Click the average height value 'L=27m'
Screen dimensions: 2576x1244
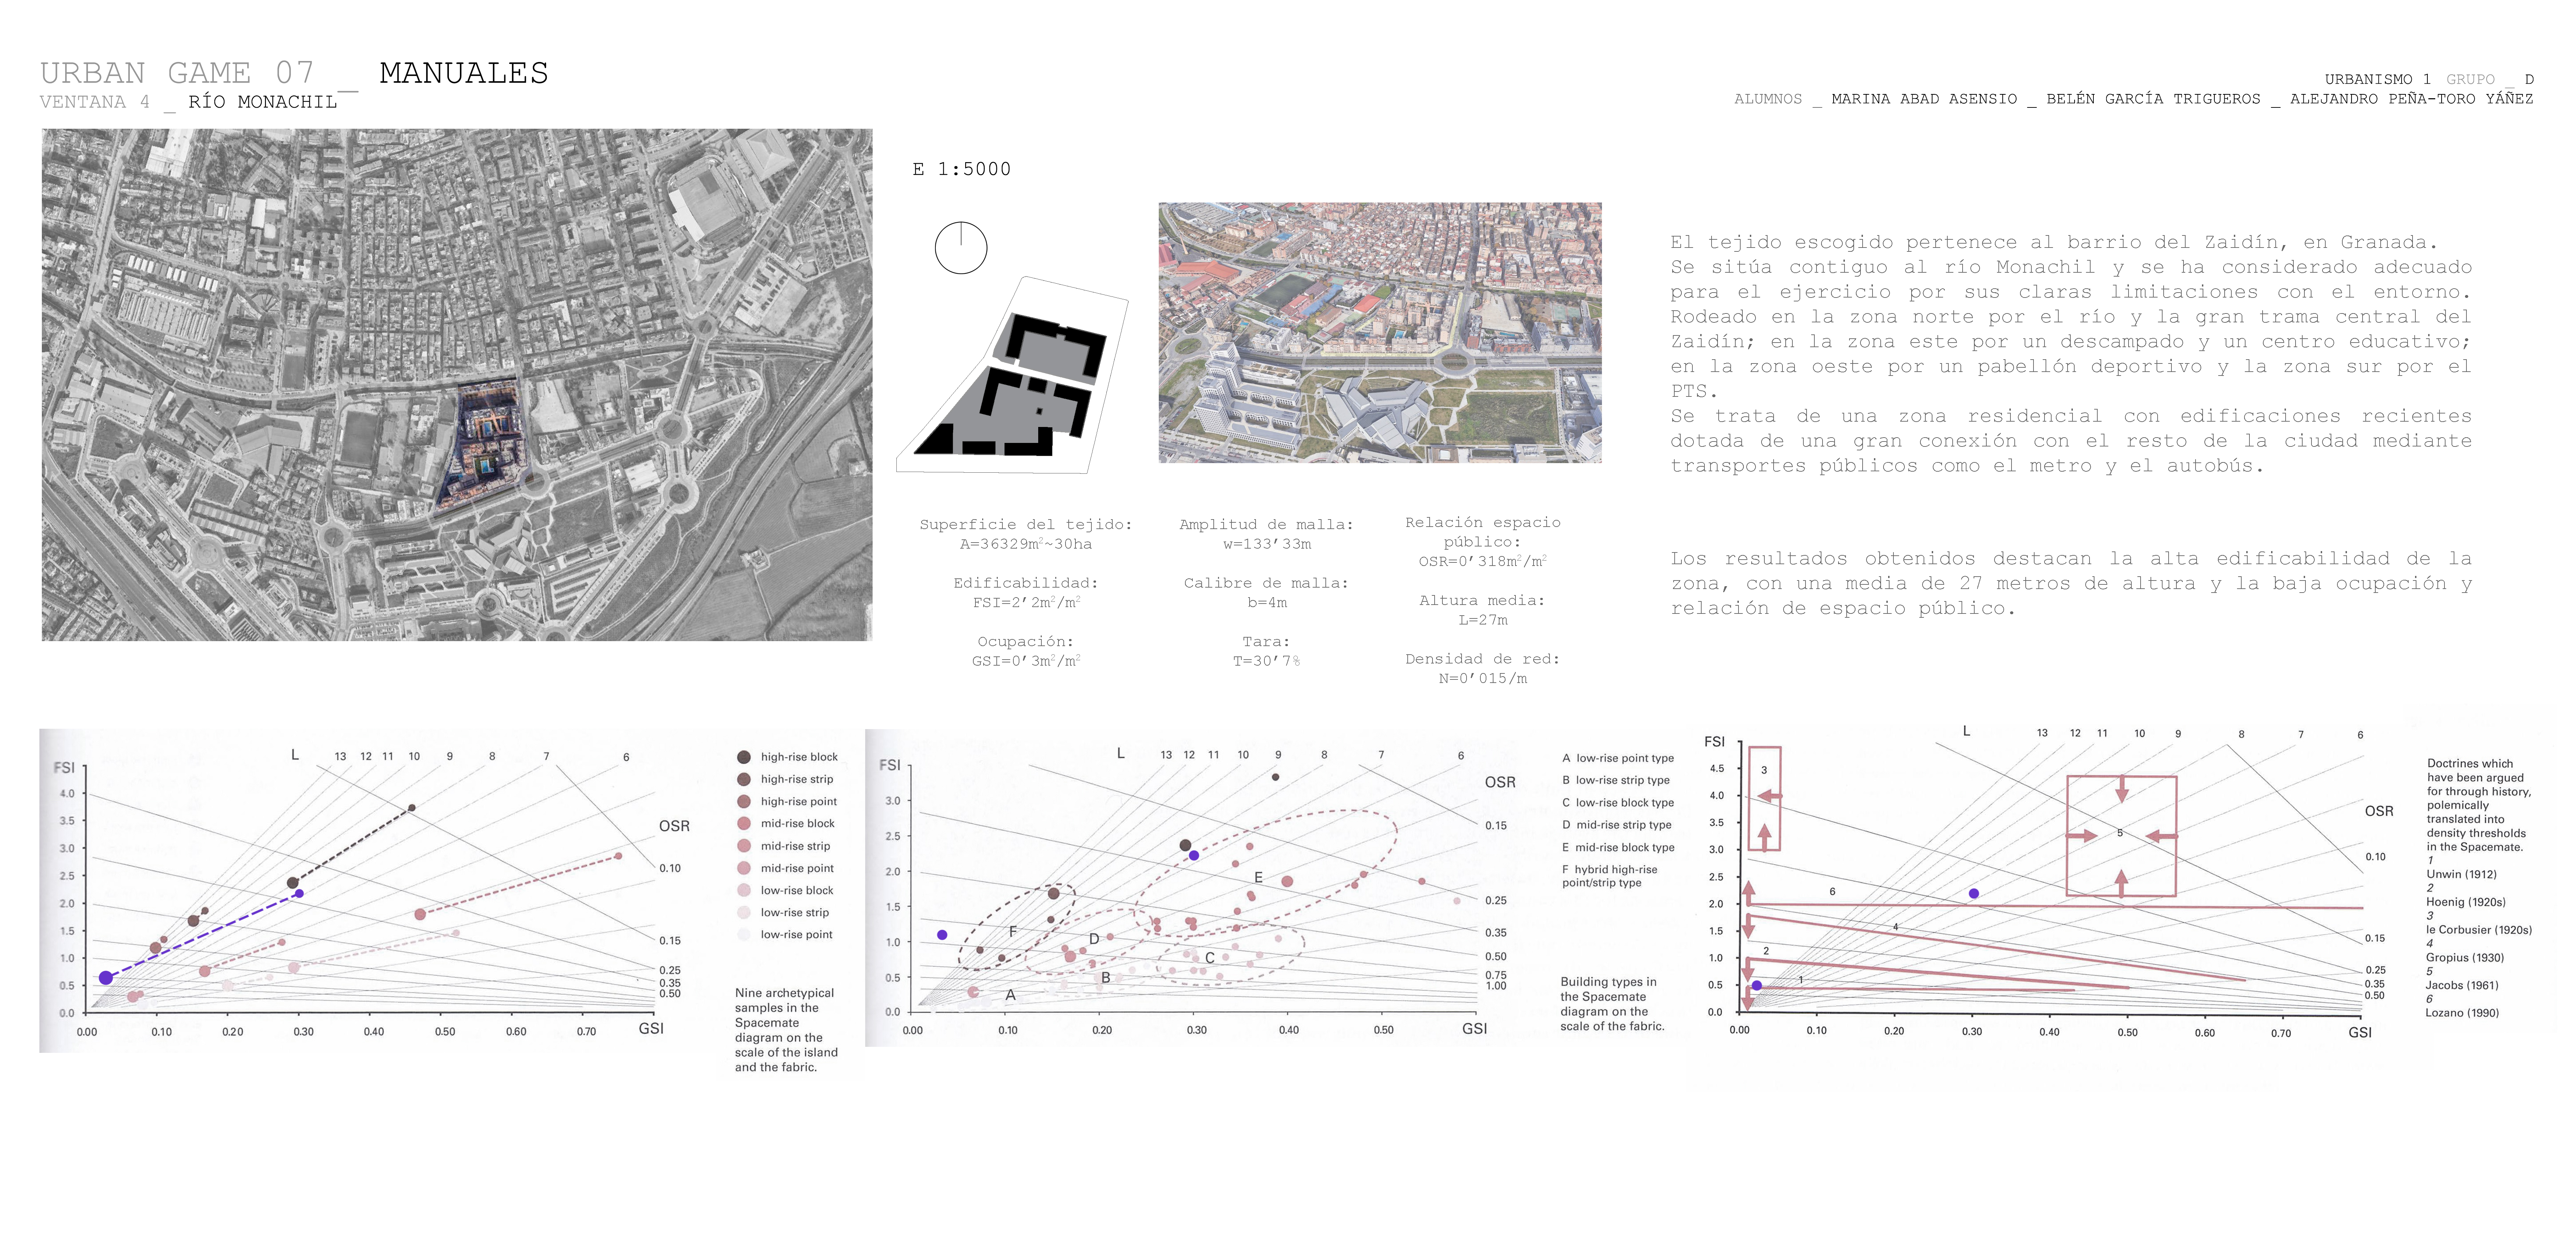click(1482, 620)
